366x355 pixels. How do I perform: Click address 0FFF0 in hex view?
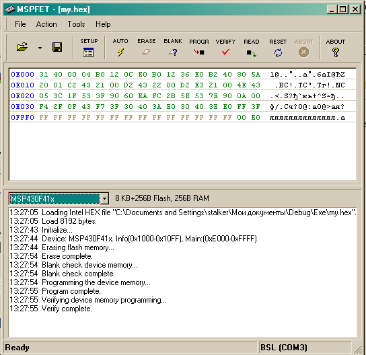click(22, 117)
